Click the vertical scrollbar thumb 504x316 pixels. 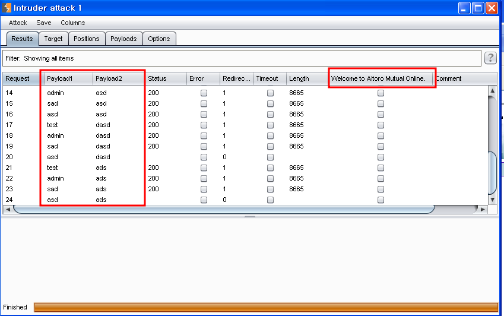(492, 173)
